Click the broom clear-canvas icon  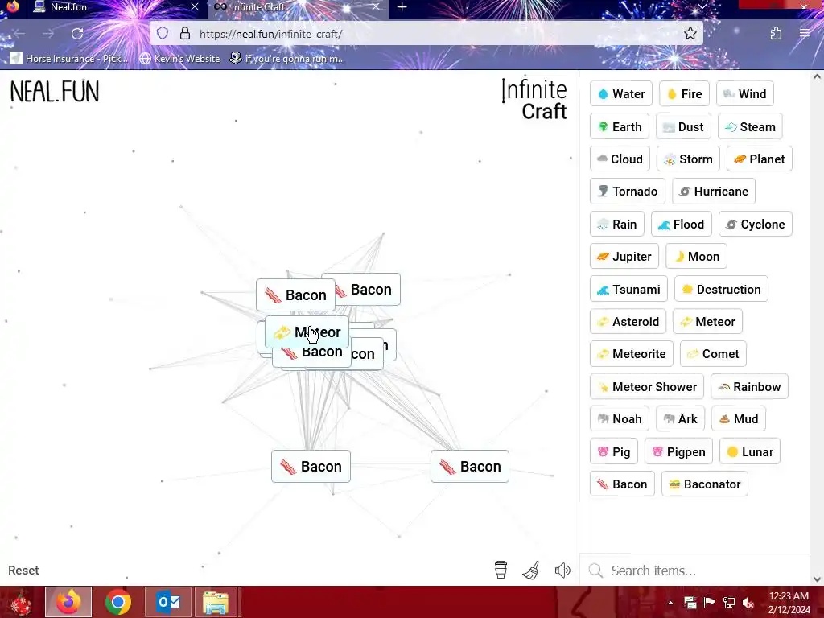click(531, 571)
